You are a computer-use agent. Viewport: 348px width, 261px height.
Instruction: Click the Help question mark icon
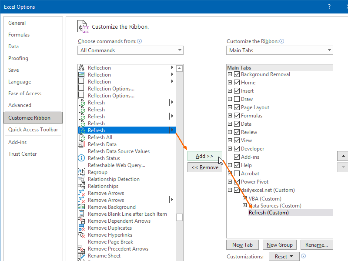(329, 7)
